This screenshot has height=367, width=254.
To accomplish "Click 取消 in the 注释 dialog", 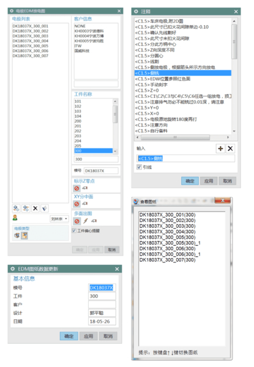I will [x=227, y=181].
